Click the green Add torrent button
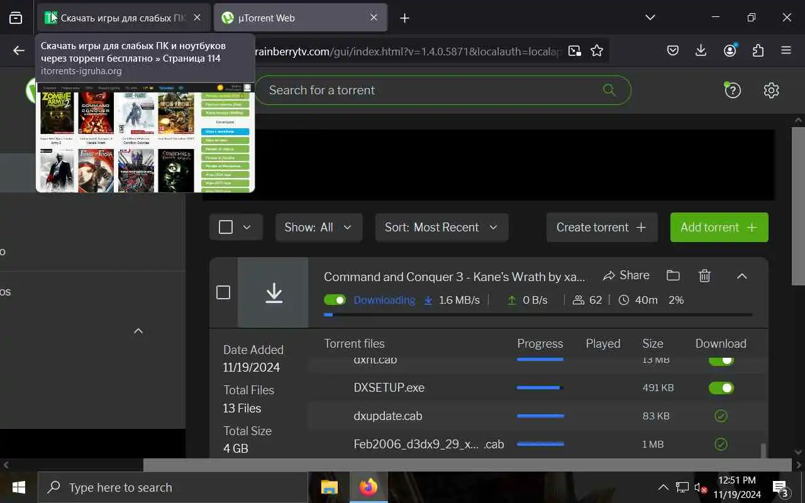Viewport: 805px width, 503px height. pyautogui.click(x=719, y=227)
